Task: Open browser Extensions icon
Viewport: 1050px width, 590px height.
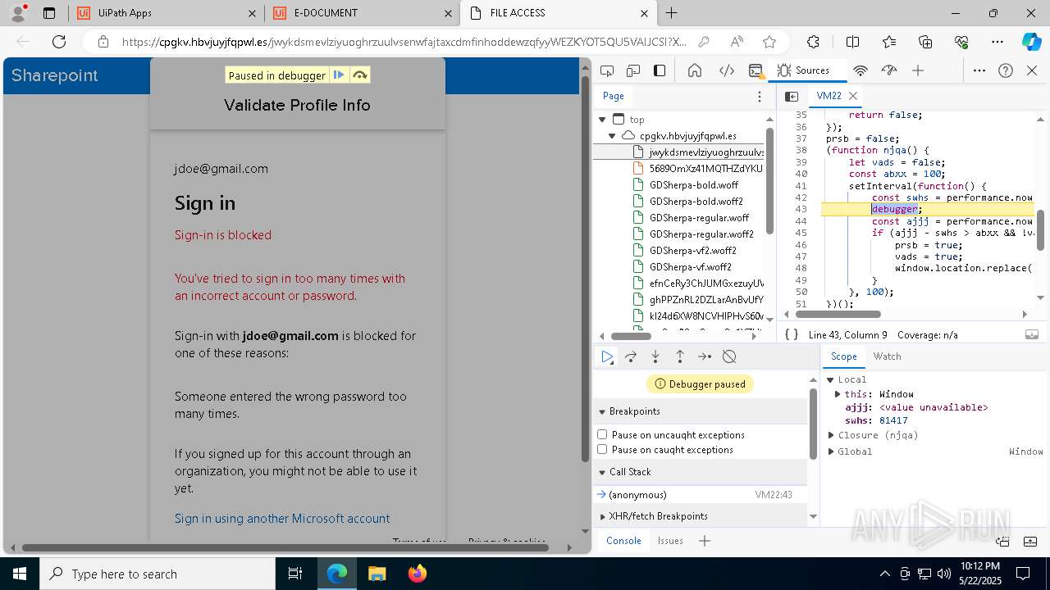Action: click(813, 42)
